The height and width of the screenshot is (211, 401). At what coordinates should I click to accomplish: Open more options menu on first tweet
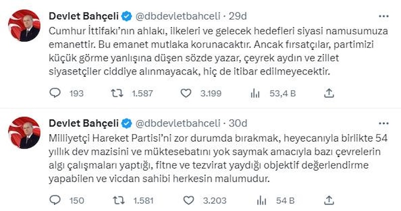tap(384, 15)
